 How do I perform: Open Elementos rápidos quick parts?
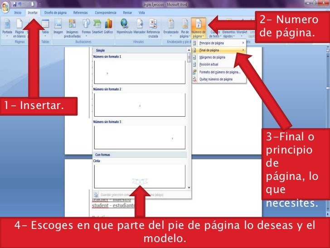(x=229, y=28)
